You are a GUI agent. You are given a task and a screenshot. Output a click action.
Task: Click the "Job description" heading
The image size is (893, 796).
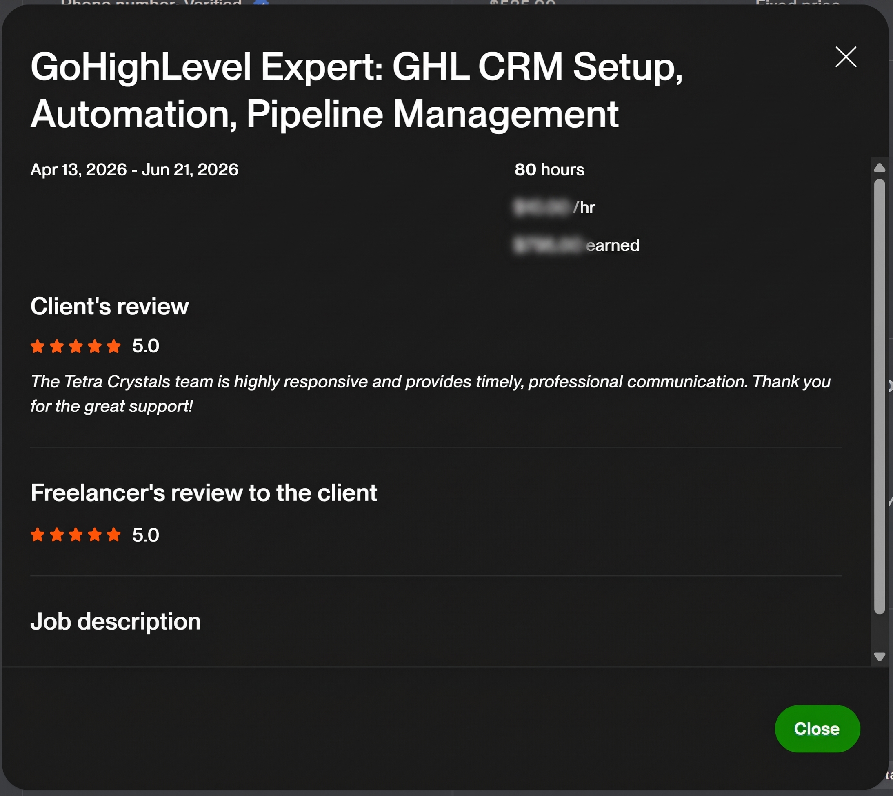click(116, 621)
